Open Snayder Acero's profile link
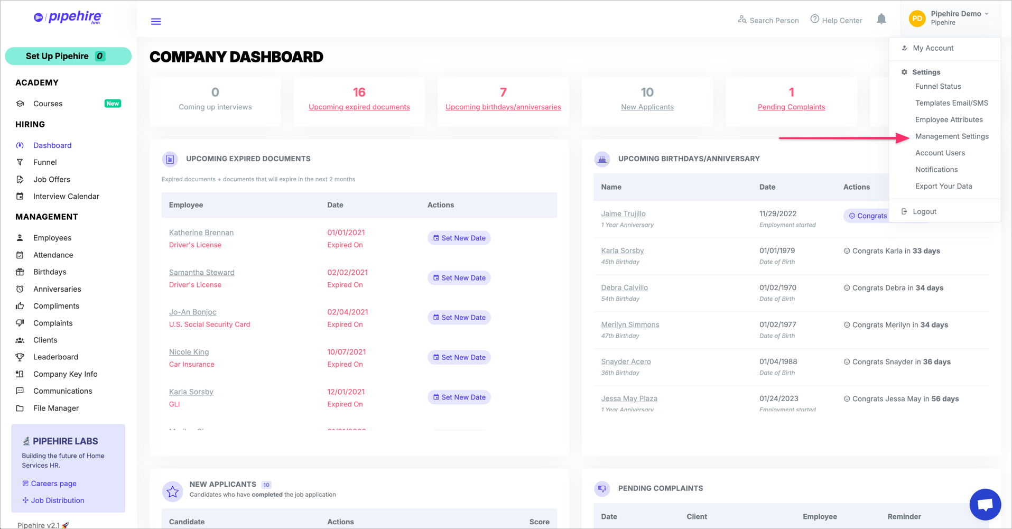The width and height of the screenshot is (1012, 529). click(x=626, y=361)
